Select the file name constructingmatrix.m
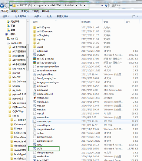Image resolution: width=142 pixels, height=161 pixels. click(x=48, y=67)
